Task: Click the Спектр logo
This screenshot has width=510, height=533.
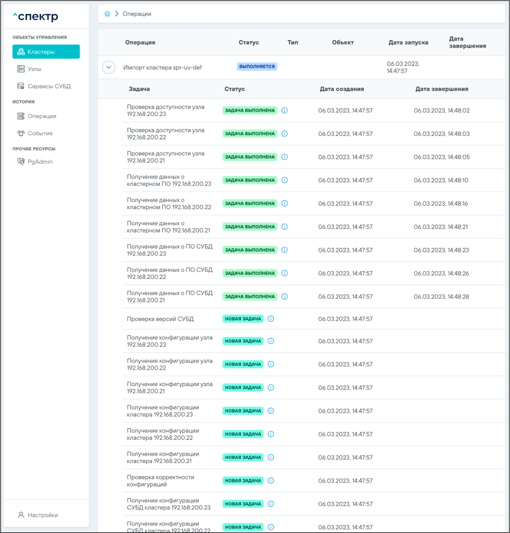Action: pos(36,16)
